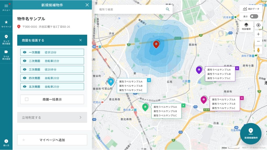Click the current location target icon
The width and height of the screenshot is (267, 150).
click(x=258, y=25)
